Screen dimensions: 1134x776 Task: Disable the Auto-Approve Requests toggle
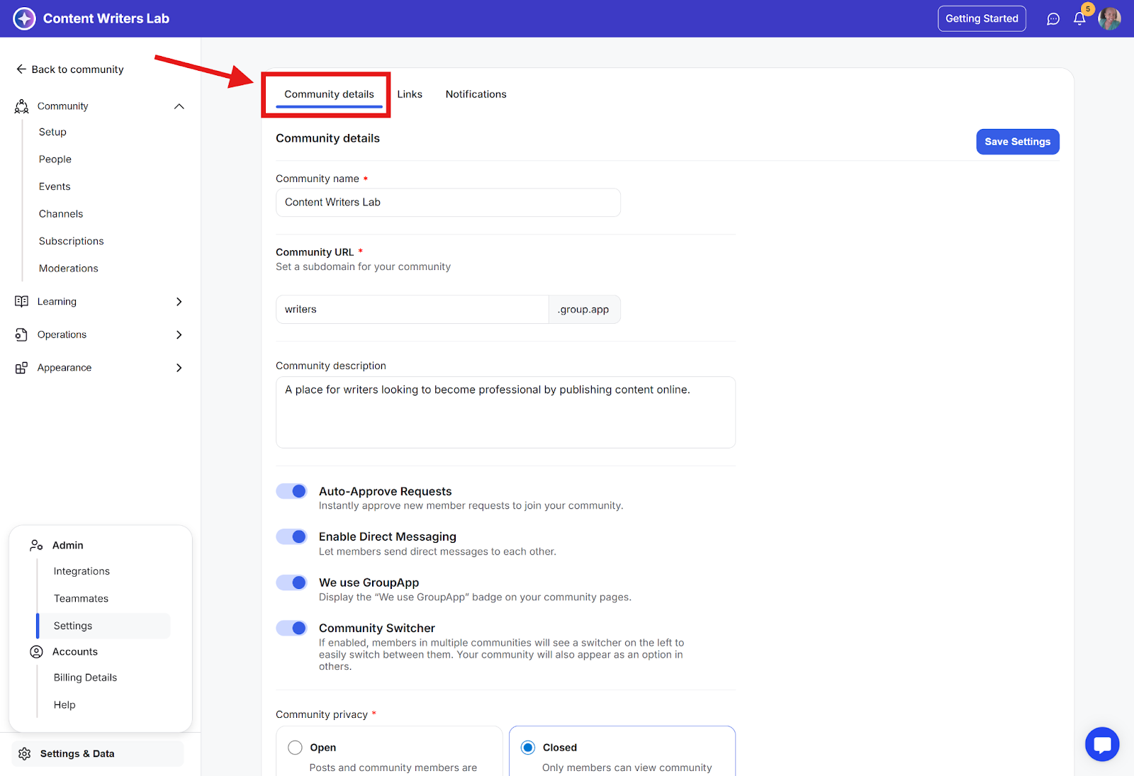click(x=291, y=491)
